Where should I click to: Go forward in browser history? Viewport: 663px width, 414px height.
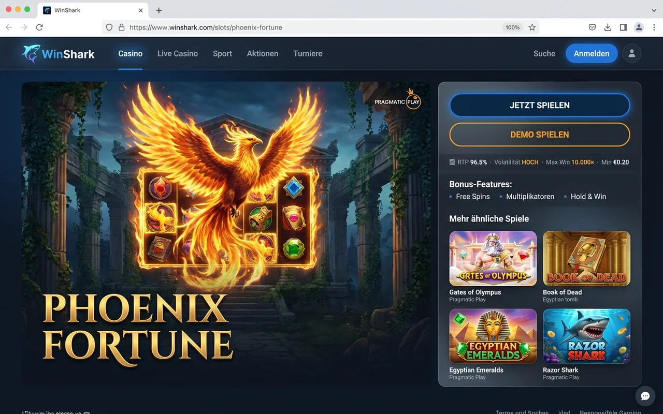[24, 27]
